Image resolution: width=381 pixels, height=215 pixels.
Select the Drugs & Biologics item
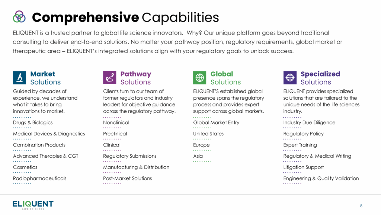33,123
